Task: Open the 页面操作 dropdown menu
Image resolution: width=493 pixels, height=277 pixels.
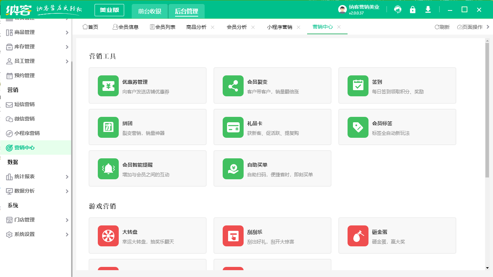Action: tap(470, 26)
